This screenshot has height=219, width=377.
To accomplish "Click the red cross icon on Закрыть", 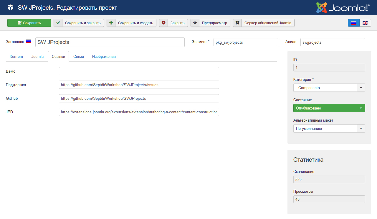I will tap(163, 23).
